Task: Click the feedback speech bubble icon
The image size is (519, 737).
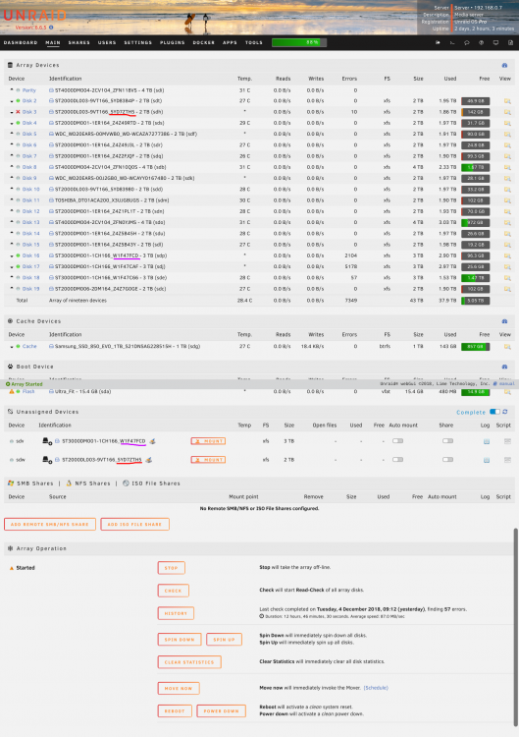Action: [466, 43]
